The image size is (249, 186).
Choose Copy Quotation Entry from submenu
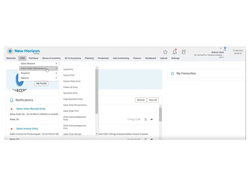pos(73,99)
